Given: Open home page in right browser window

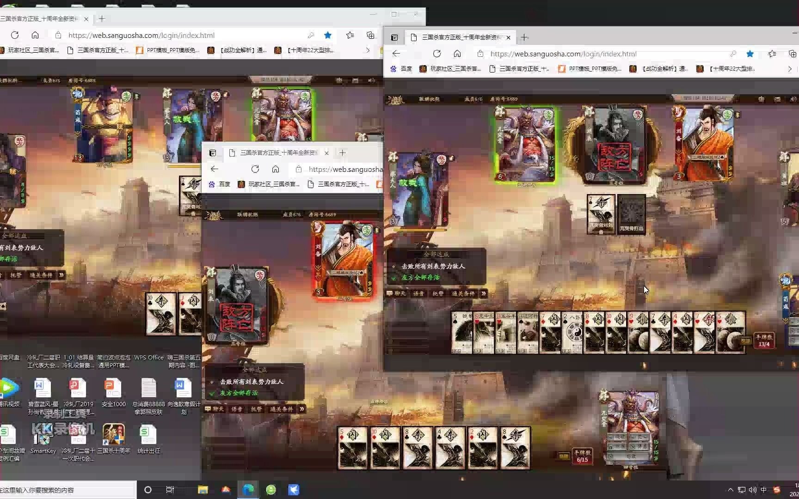Looking at the screenshot, I should point(457,54).
